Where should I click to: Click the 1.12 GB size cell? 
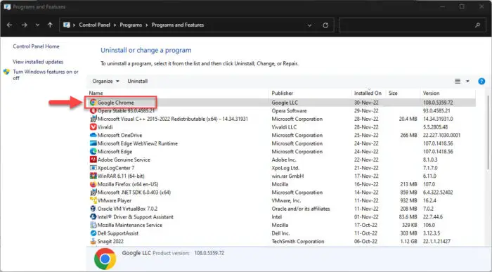[409, 241]
